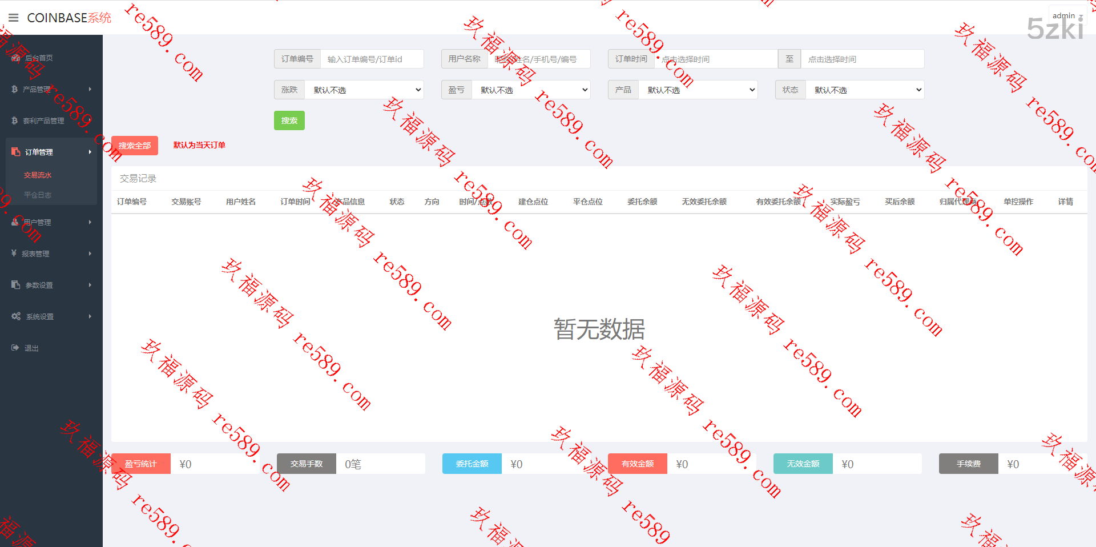This screenshot has height=547, width=1096.
Task: Click the 用户名称 search field
Action: [539, 59]
